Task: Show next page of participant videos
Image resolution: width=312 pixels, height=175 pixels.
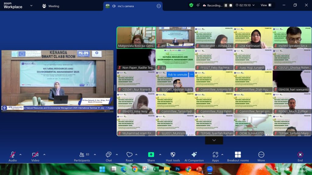Action: (x=214, y=140)
